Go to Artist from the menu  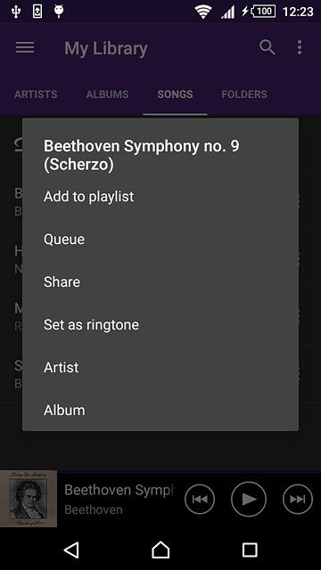click(x=160, y=367)
